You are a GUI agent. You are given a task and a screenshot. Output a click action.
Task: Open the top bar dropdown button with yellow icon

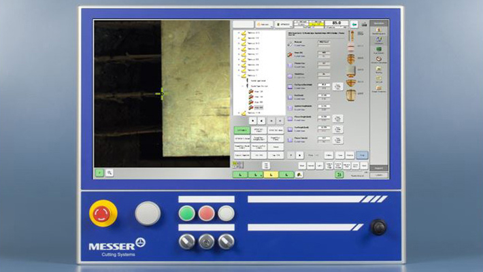point(264,24)
